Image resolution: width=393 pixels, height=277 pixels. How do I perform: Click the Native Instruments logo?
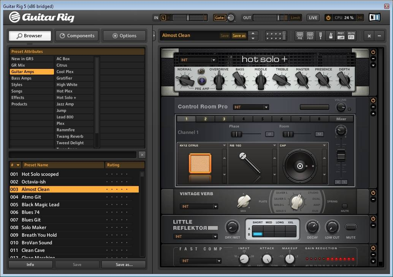374,18
